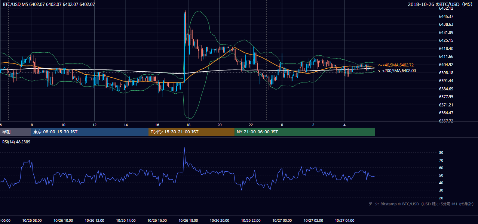Click the 10/26 08:00 date label

point(32,220)
